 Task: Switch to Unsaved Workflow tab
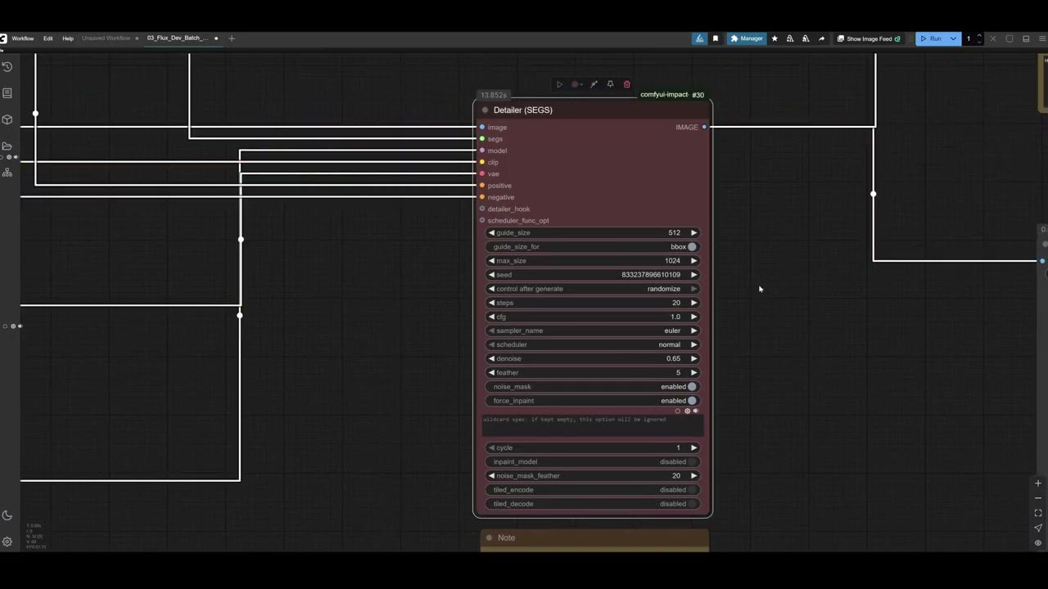click(106, 38)
